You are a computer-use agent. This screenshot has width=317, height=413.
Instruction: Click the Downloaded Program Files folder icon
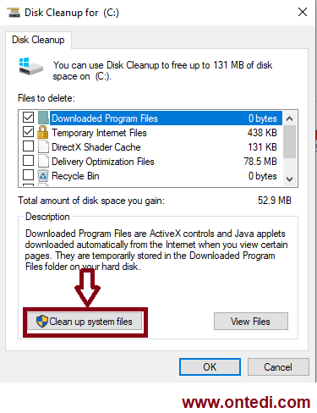pos(43,118)
